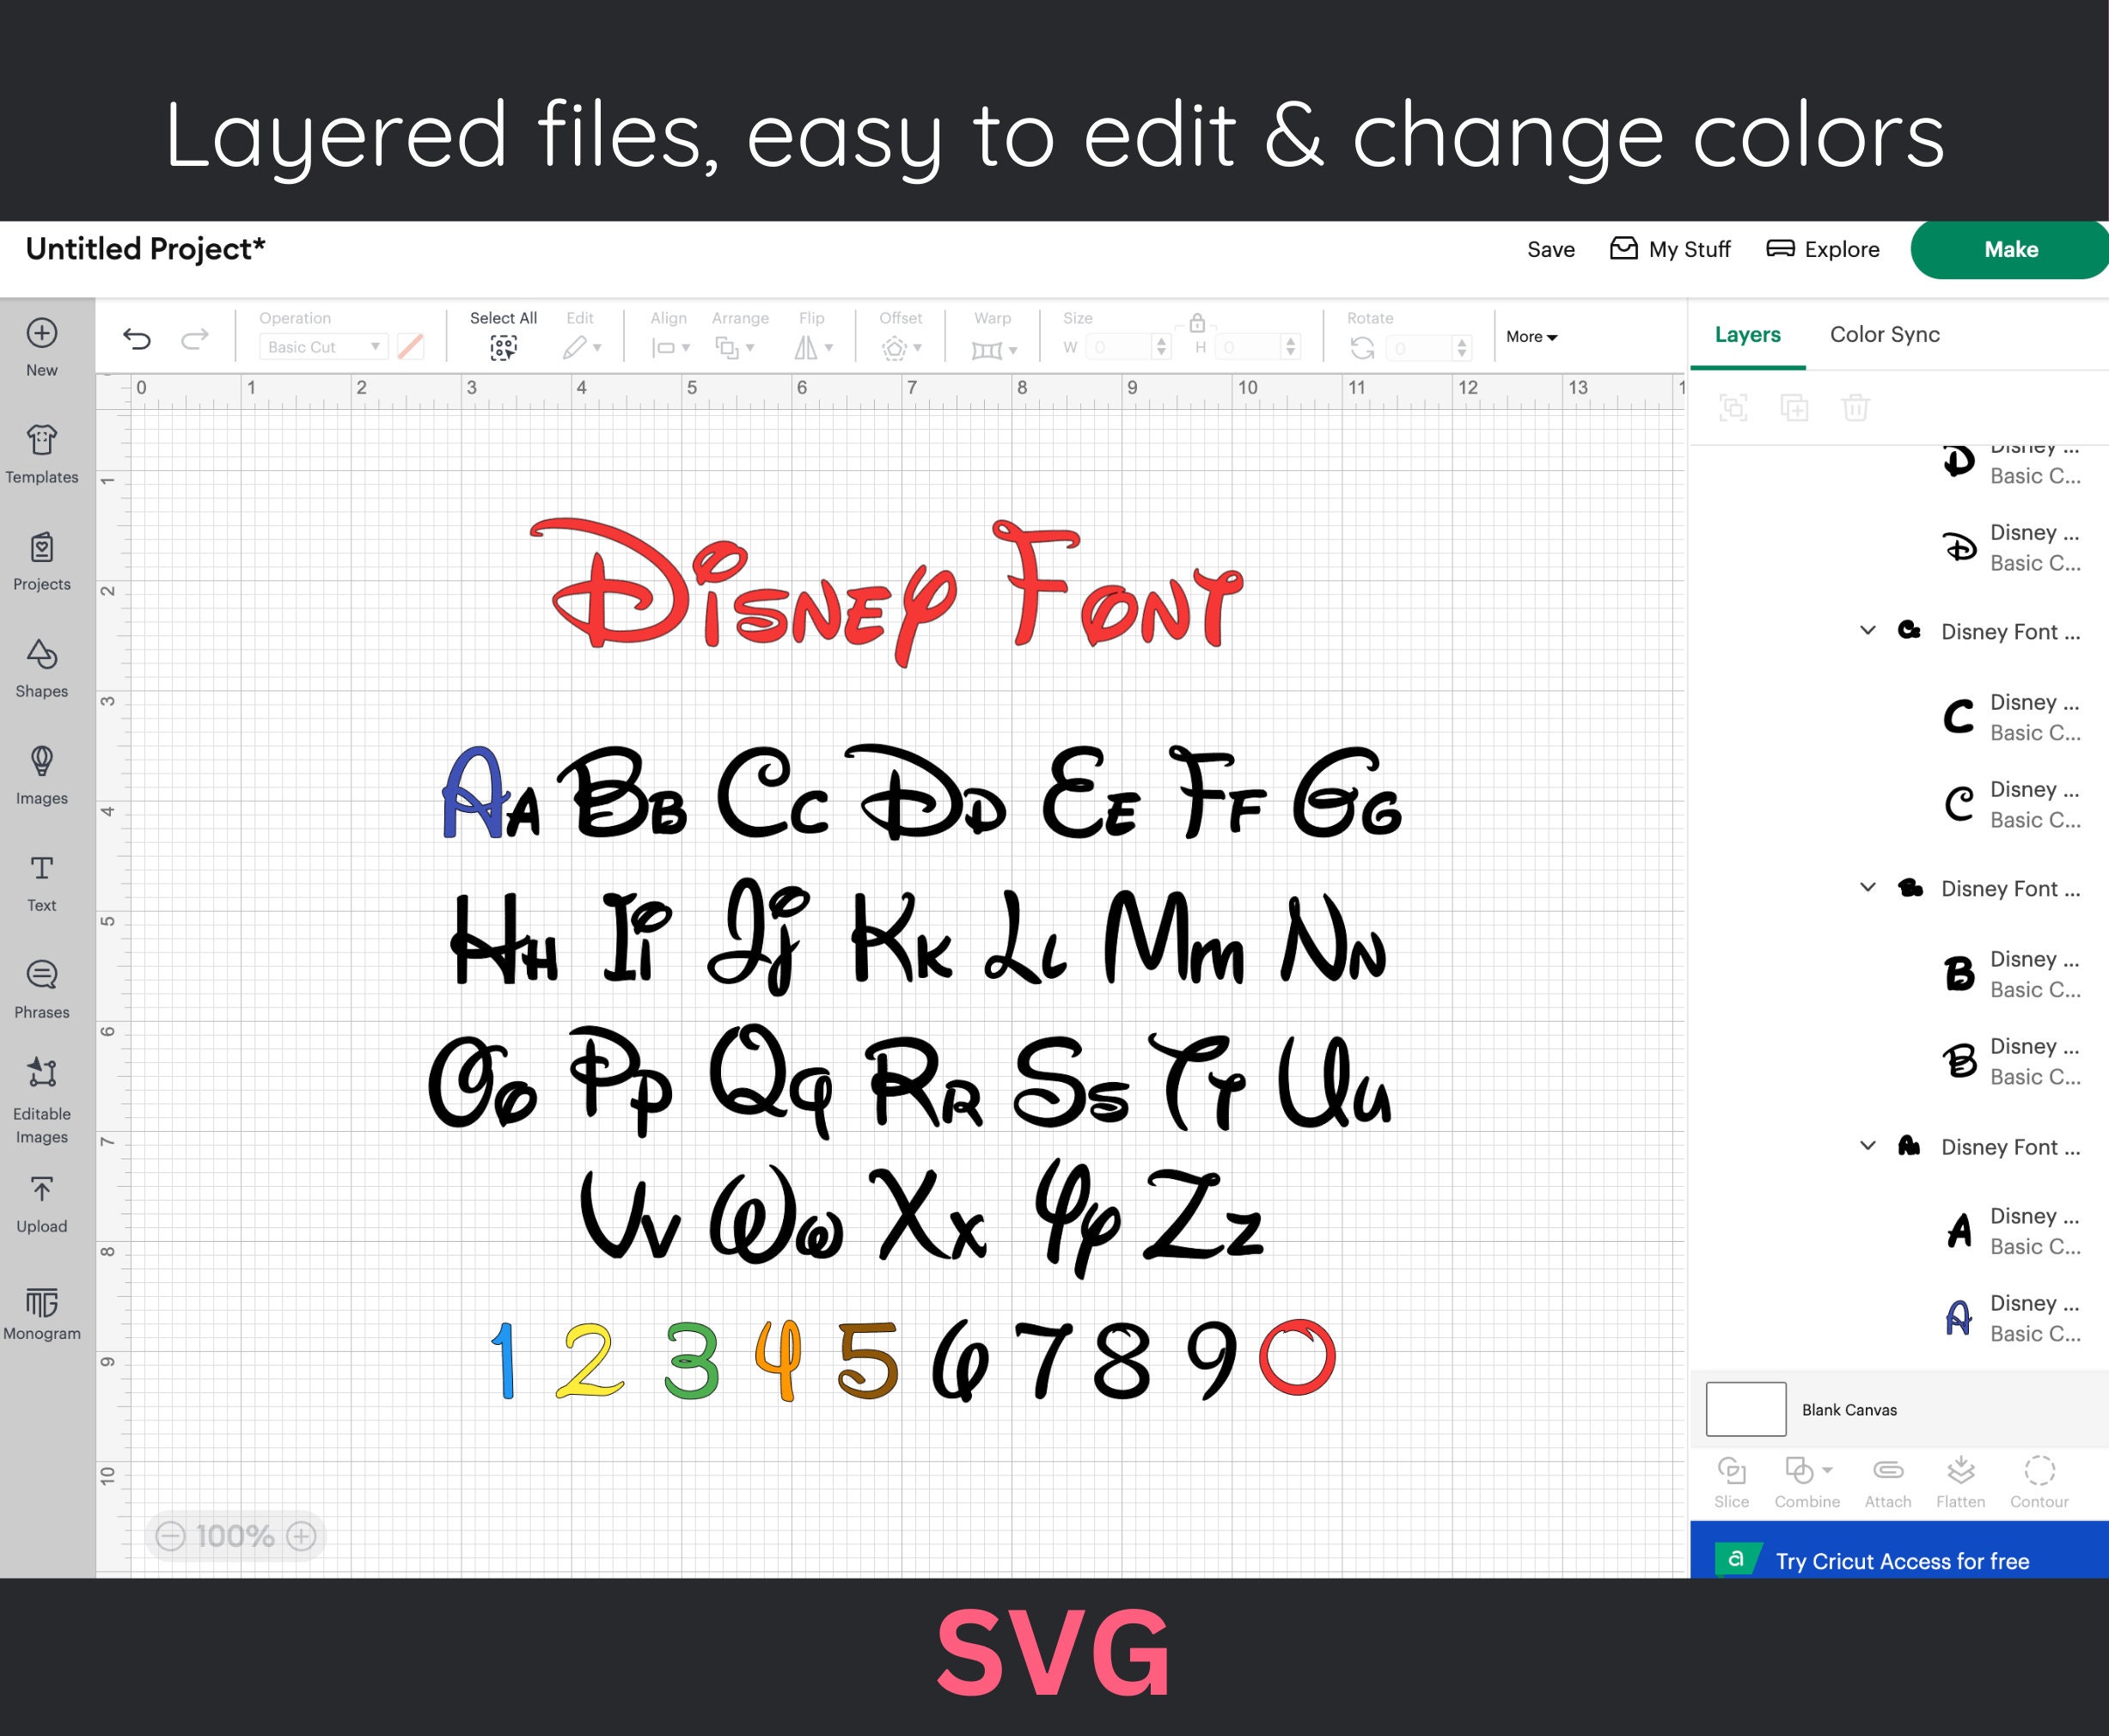
Task: Open the More dropdown in the toolbar
Action: tap(1530, 337)
